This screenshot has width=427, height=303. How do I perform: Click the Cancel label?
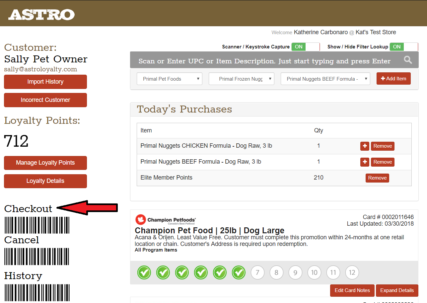(22, 240)
